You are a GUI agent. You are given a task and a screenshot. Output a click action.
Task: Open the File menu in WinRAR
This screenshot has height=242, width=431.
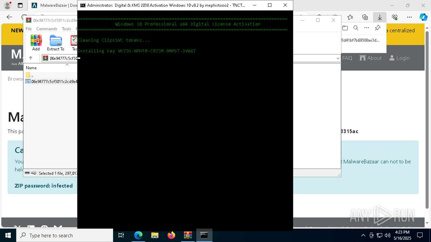pyautogui.click(x=29, y=29)
